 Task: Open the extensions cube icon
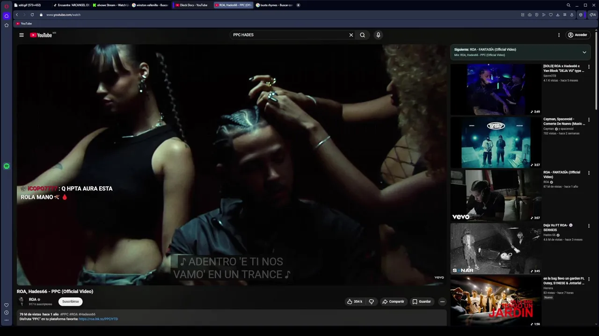(x=581, y=15)
